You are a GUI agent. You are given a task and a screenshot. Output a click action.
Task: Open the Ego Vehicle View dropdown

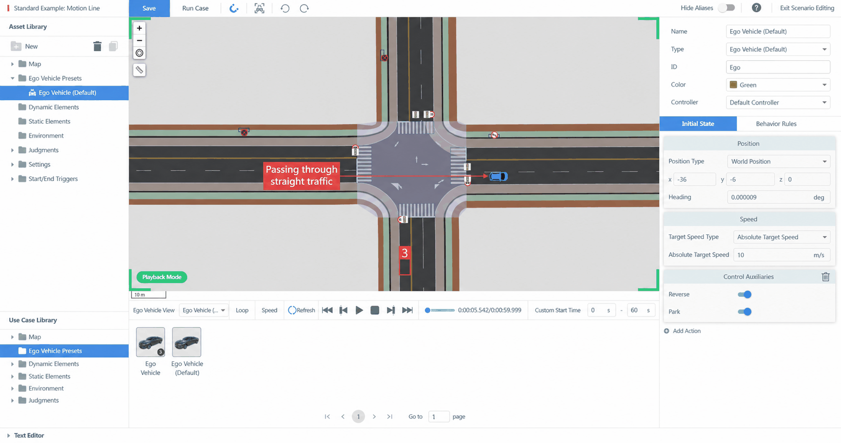tap(204, 310)
